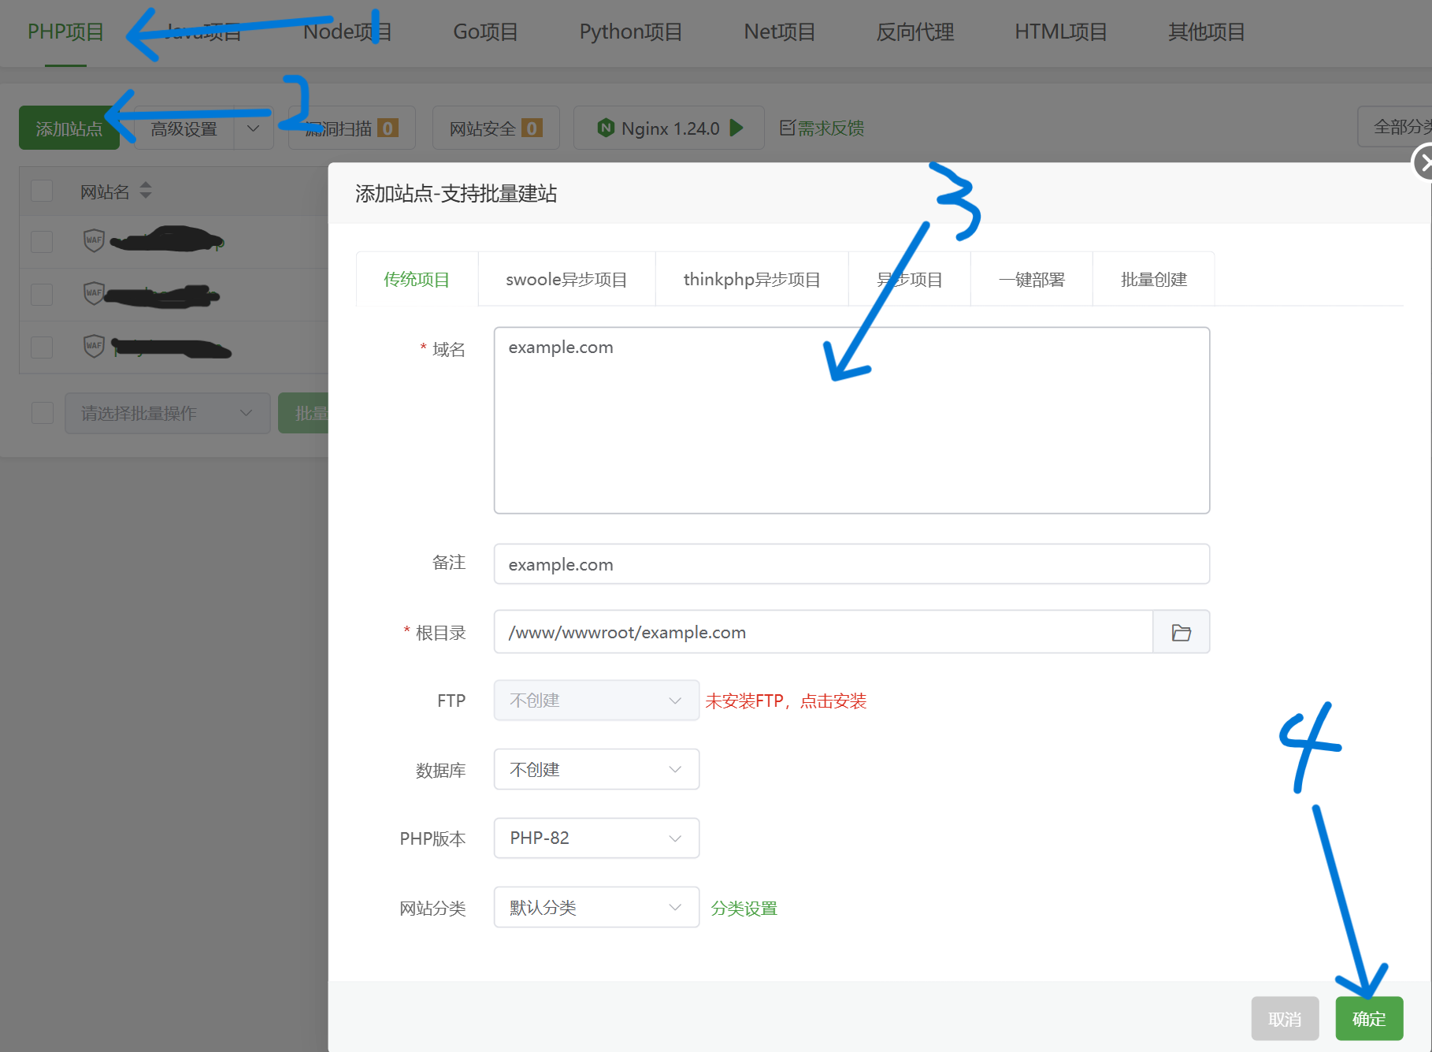Open the 全部分类 filter dropdown
1432x1052 pixels.
pyautogui.click(x=1394, y=126)
